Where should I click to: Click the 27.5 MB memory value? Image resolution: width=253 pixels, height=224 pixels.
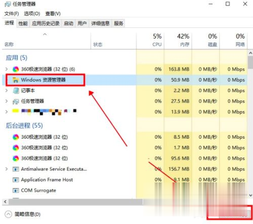coord(180,101)
